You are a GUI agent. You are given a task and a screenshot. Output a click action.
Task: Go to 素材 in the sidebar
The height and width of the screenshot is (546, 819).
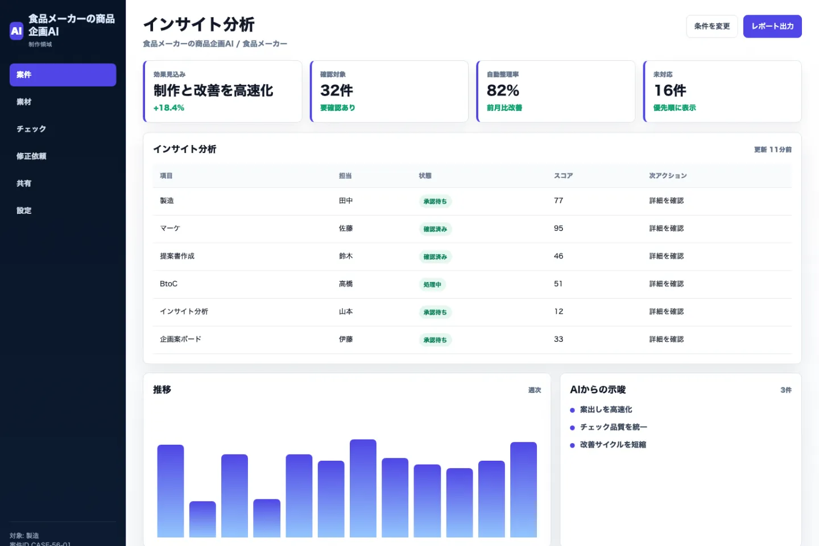pos(63,102)
